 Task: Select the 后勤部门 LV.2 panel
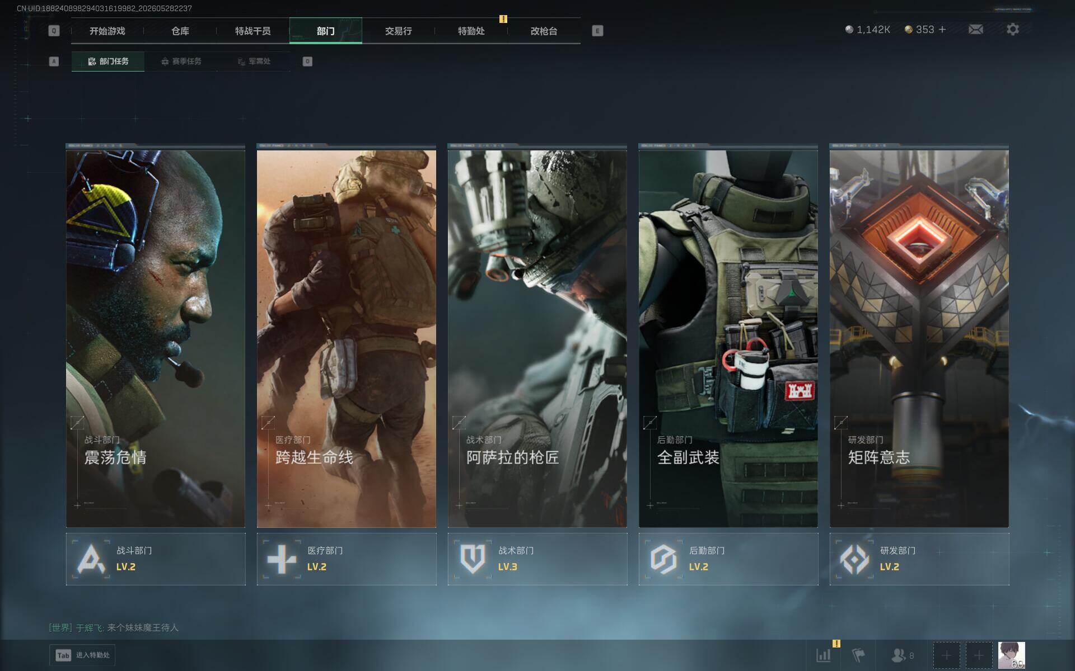(x=728, y=559)
